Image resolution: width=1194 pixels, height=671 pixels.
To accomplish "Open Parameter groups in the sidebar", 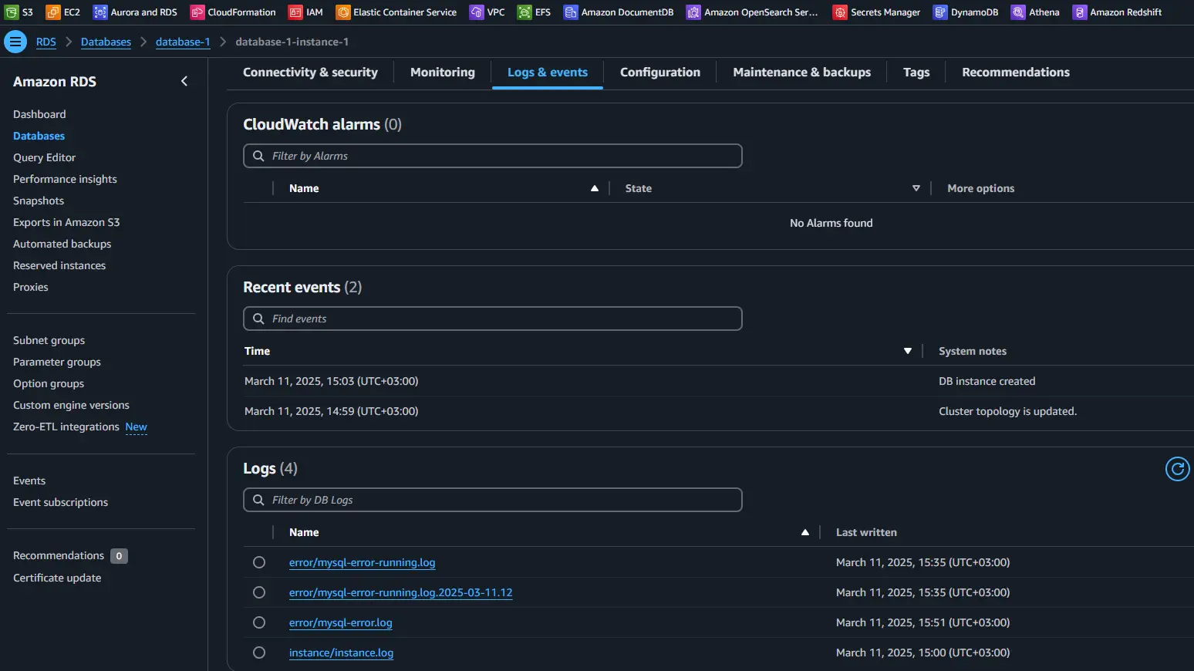I will pyautogui.click(x=57, y=362).
